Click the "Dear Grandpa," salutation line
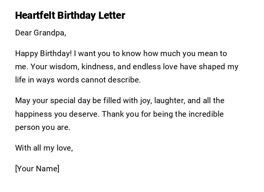This screenshot has width=264, height=192. pyautogui.click(x=40, y=33)
